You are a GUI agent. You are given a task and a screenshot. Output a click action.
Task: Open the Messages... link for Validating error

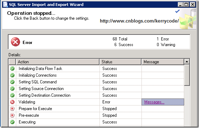click(154, 102)
